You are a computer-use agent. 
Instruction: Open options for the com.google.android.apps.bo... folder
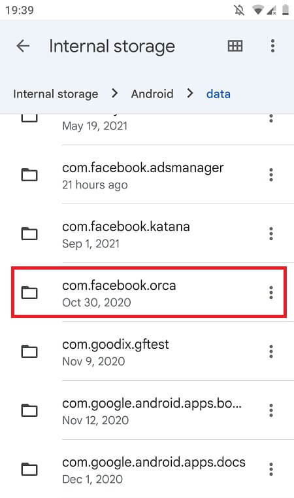click(271, 410)
